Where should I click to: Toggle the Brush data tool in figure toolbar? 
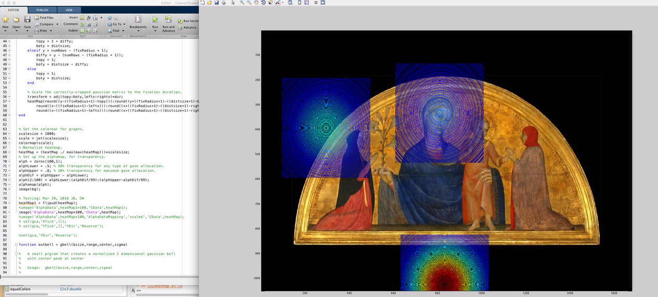[x=277, y=3]
